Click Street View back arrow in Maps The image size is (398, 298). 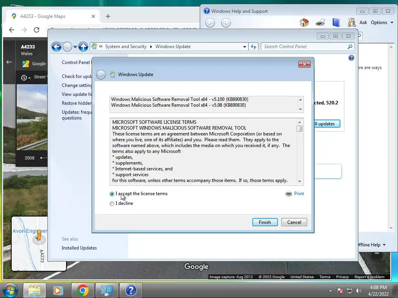click(9, 62)
